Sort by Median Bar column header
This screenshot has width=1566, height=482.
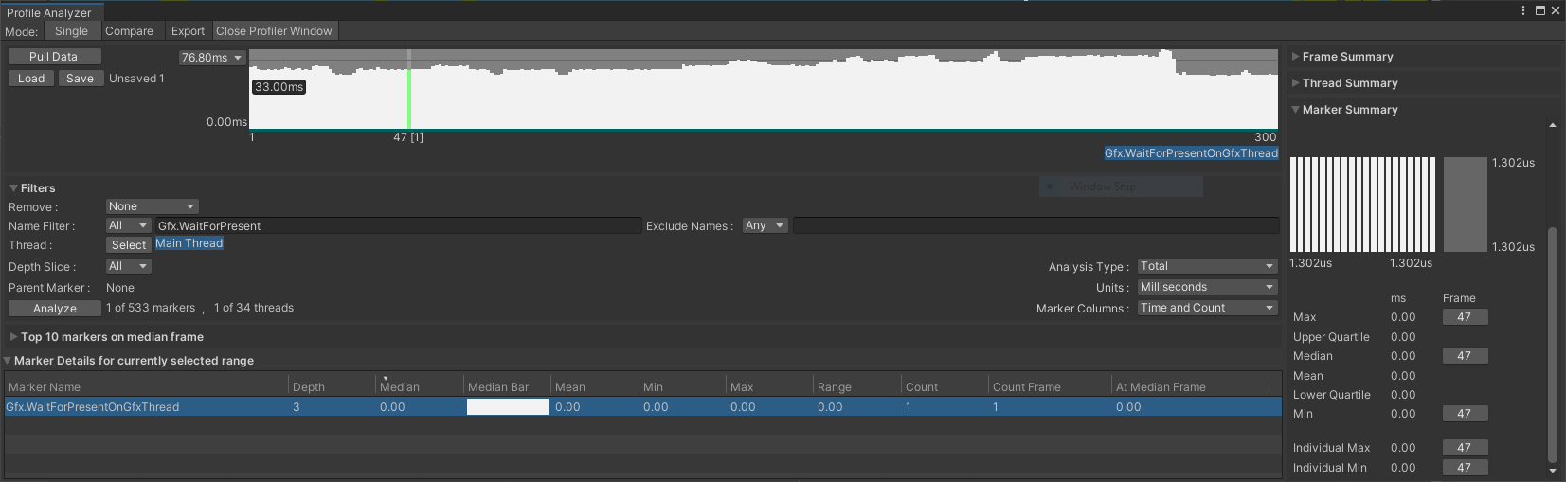click(507, 386)
